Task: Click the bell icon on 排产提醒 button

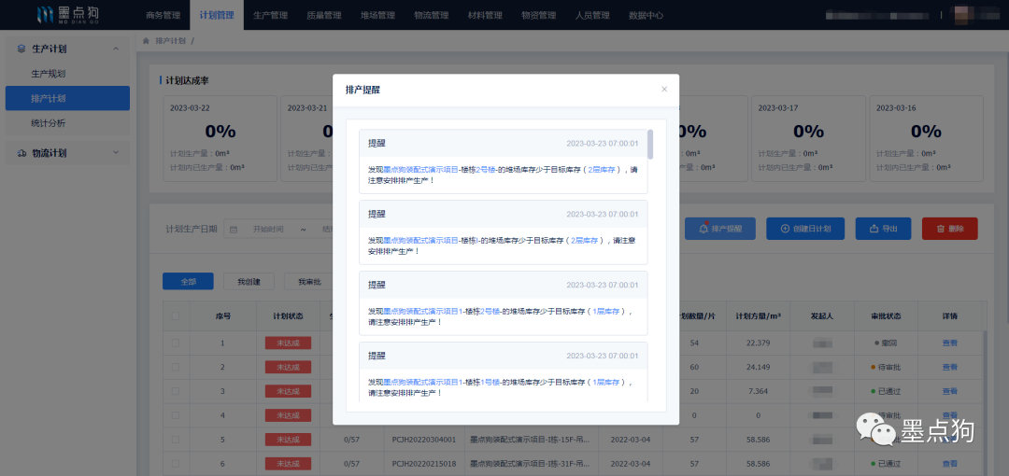Action: (x=702, y=229)
